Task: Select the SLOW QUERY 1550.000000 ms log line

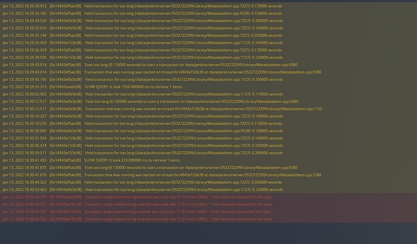Action: (x=208, y=87)
